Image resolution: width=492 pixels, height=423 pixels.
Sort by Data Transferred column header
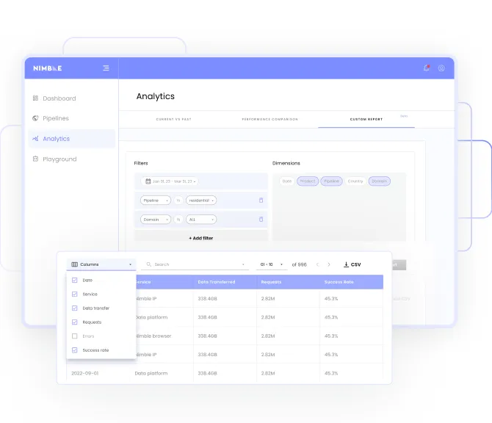(217, 282)
